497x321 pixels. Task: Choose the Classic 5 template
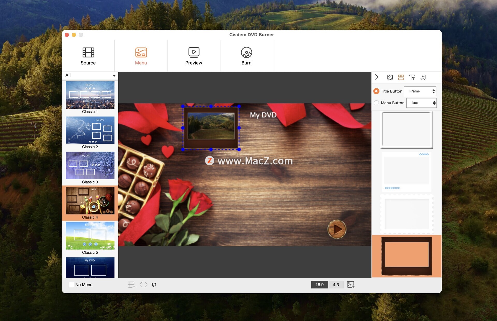point(90,238)
